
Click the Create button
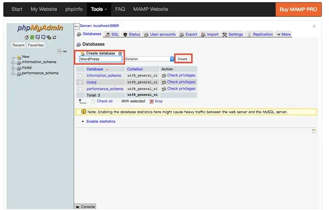183,59
